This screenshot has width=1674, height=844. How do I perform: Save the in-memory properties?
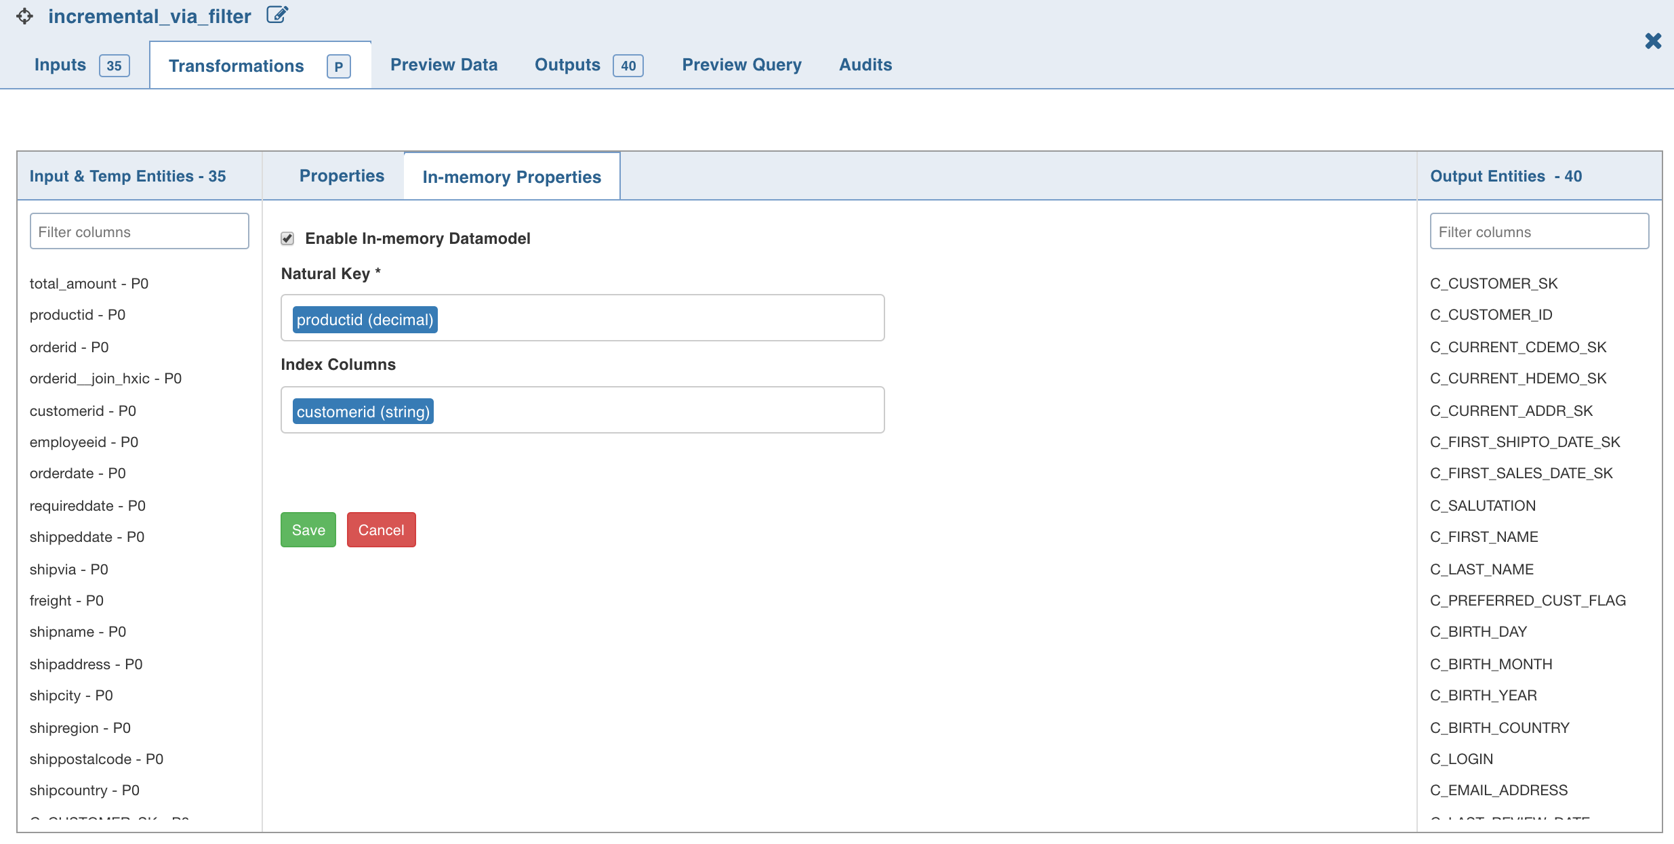point(308,530)
